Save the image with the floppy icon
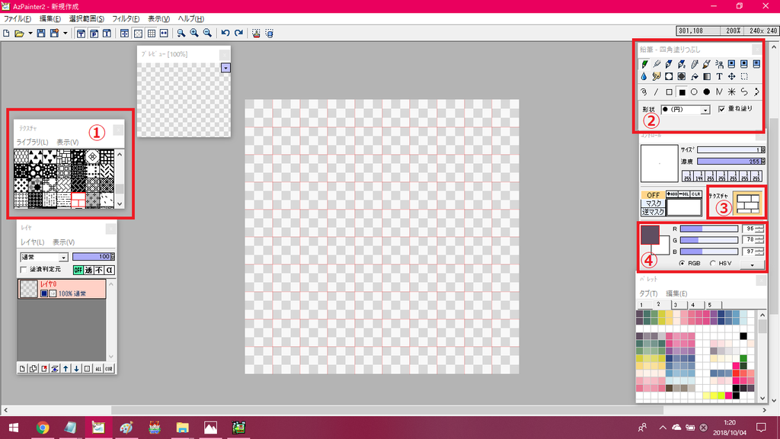 click(x=41, y=34)
